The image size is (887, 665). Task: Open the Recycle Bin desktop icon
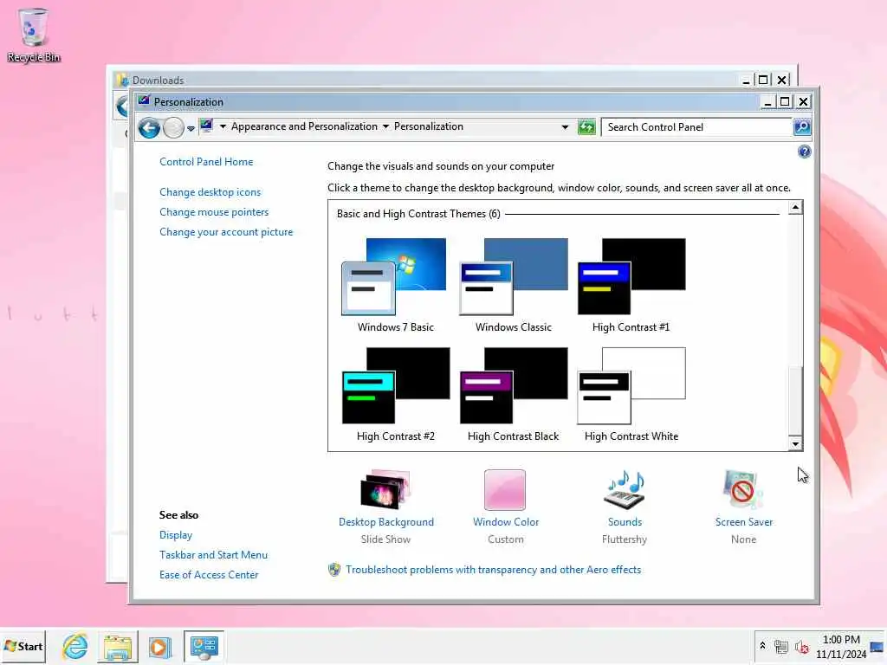tap(33, 35)
